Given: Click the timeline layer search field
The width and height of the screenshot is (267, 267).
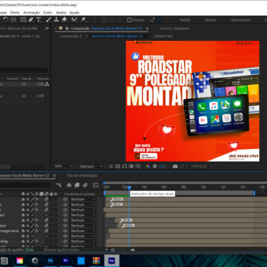Looking at the screenshot, I should [x=25, y=185].
